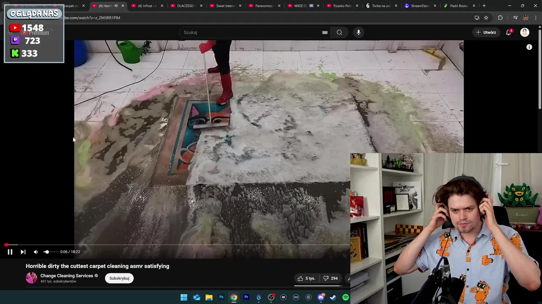Mute the video using the speaker icon

36,252
